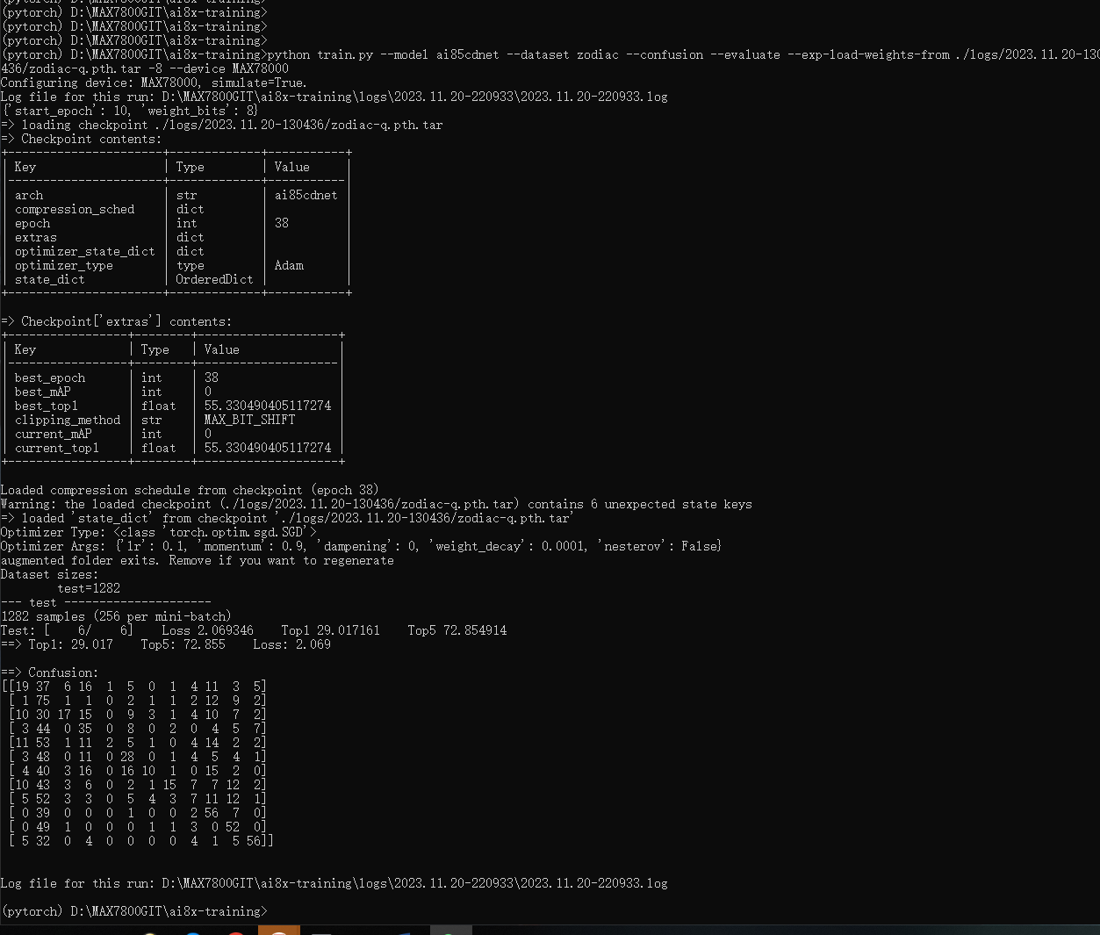This screenshot has height=935, width=1100.
Task: Click the command prompt at the last line
Action: [133, 911]
